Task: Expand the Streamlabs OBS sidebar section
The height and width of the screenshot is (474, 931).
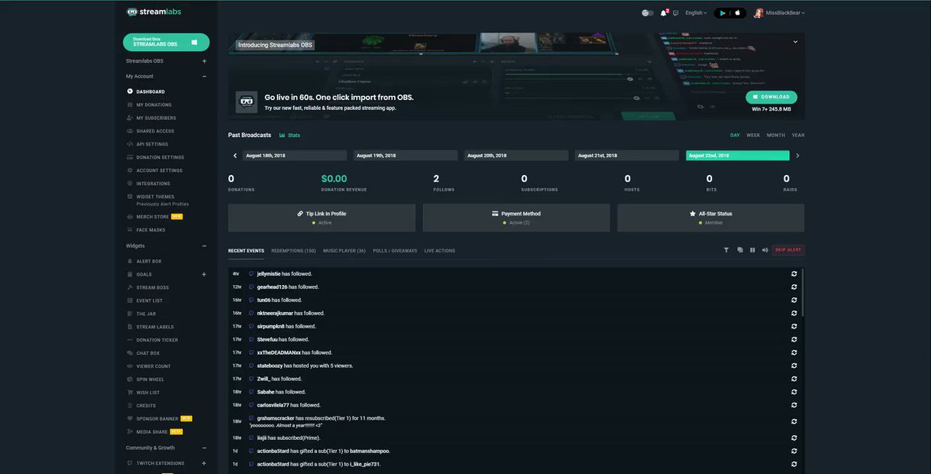Action: pos(204,61)
